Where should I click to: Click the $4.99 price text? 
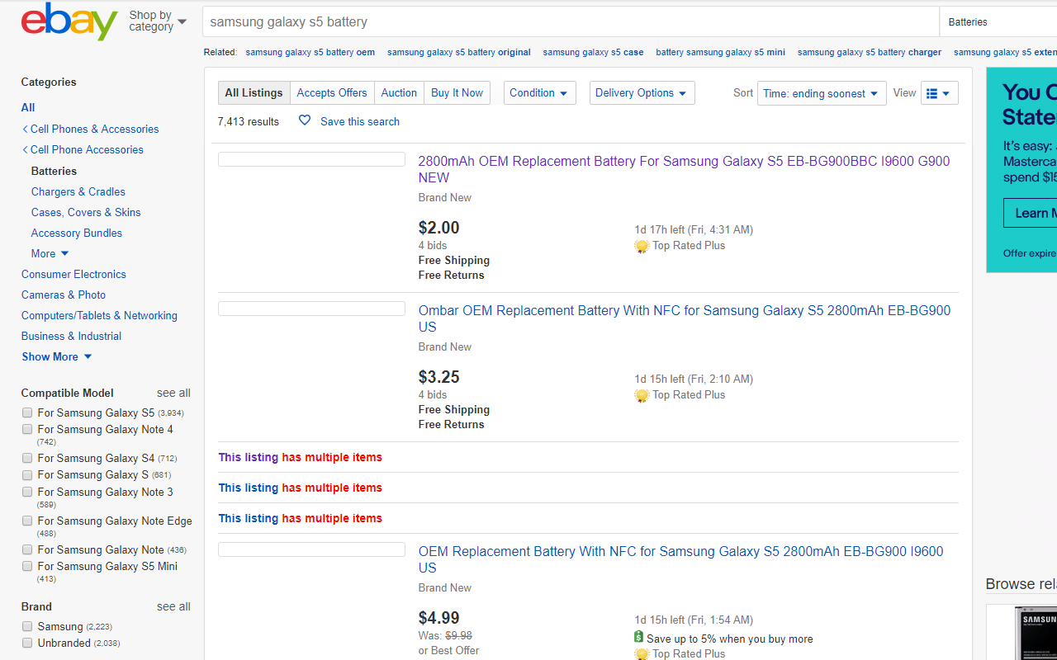coord(439,618)
